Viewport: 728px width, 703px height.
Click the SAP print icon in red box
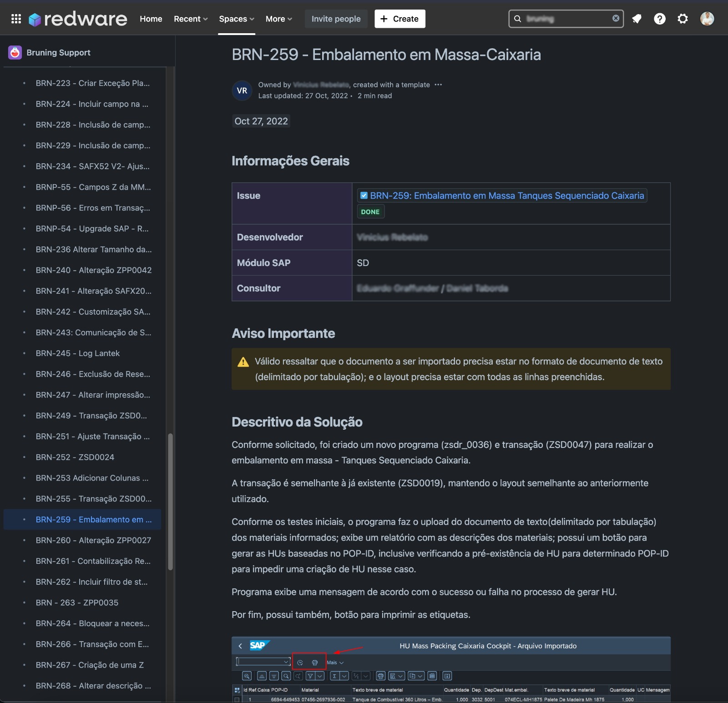point(315,663)
